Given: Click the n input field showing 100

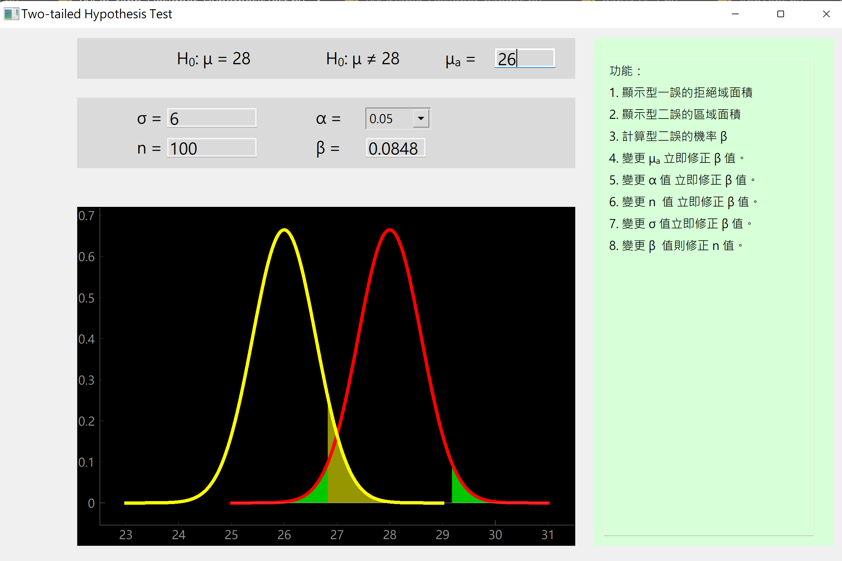Looking at the screenshot, I should pos(211,148).
